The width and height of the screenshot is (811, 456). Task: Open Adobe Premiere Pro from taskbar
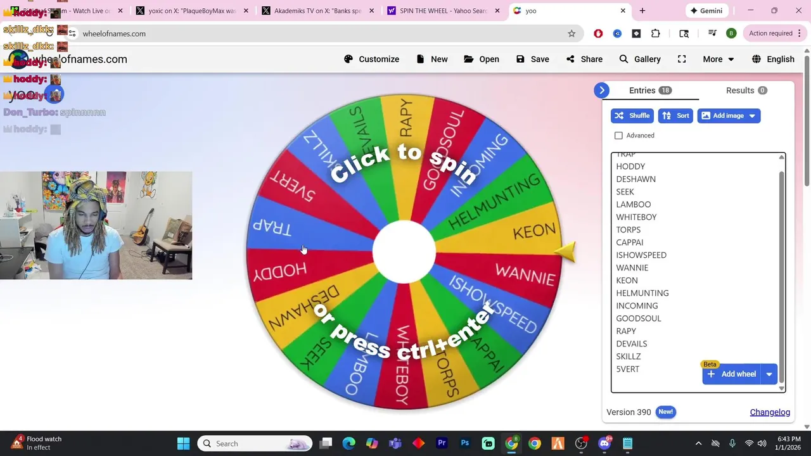coord(442,443)
